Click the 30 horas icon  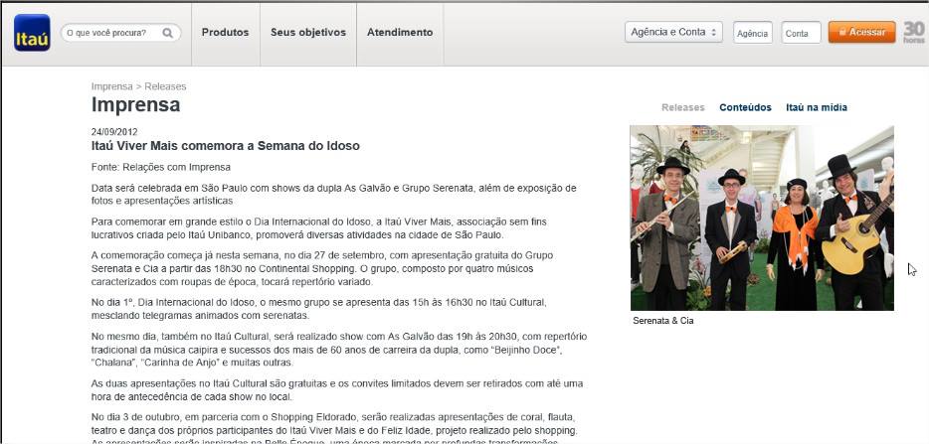coord(914,32)
